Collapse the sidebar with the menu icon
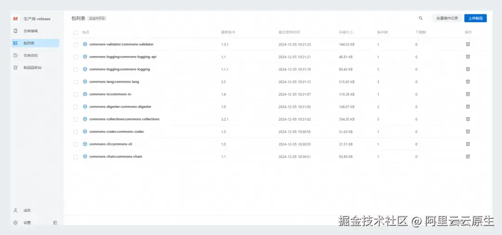Viewport: 502px width, 235px height. pos(55,222)
